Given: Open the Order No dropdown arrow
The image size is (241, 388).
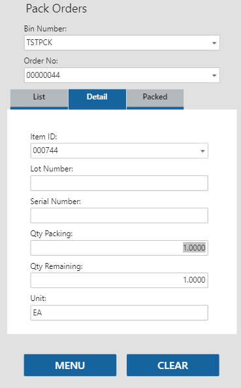Looking at the screenshot, I should tap(214, 75).
